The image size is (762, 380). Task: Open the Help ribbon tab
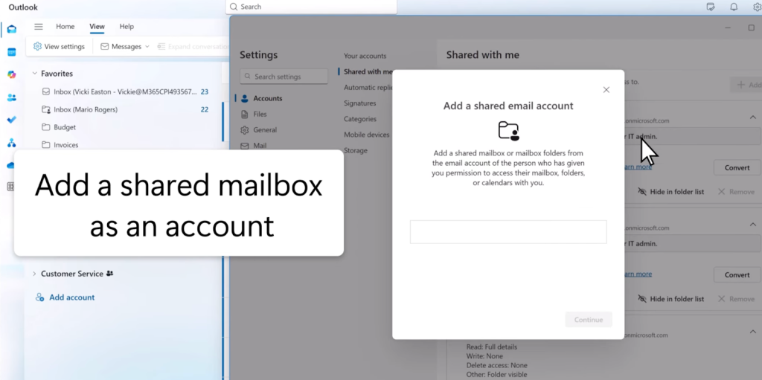coord(127,27)
